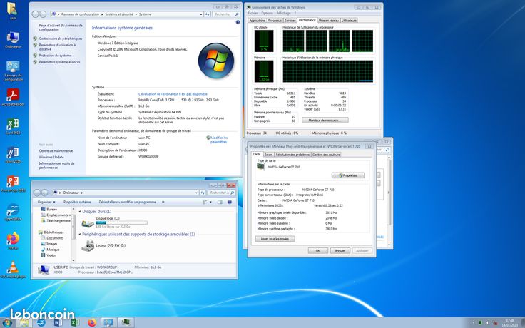
Task: Click the computer evaluation not available link
Action: click(173, 94)
